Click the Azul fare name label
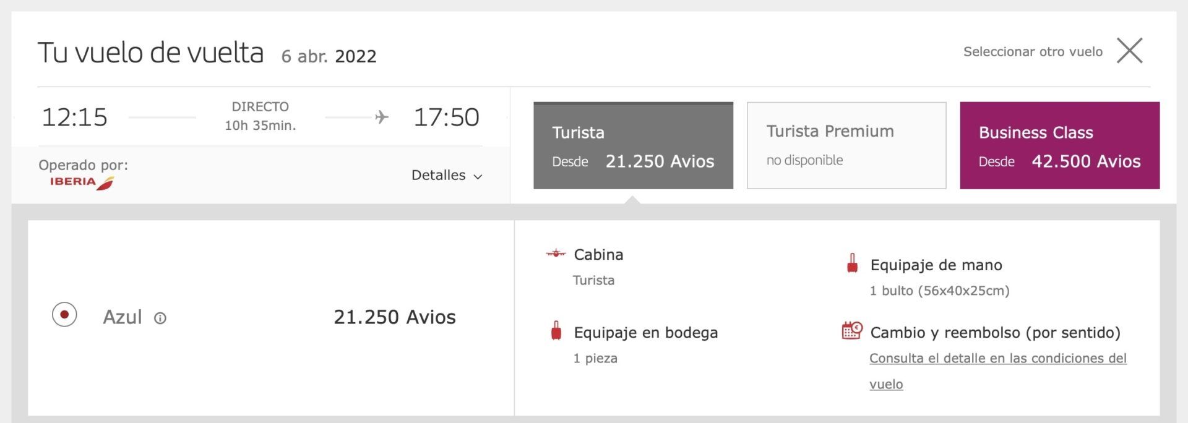 click(123, 317)
